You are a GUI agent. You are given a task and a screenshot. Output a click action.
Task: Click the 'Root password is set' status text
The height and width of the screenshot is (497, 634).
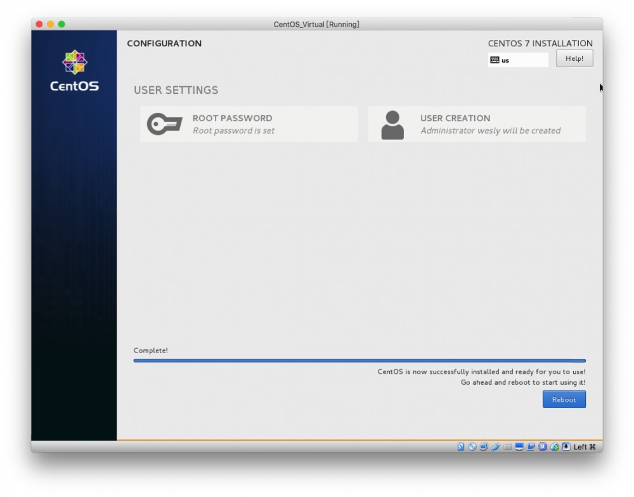pyautogui.click(x=233, y=131)
